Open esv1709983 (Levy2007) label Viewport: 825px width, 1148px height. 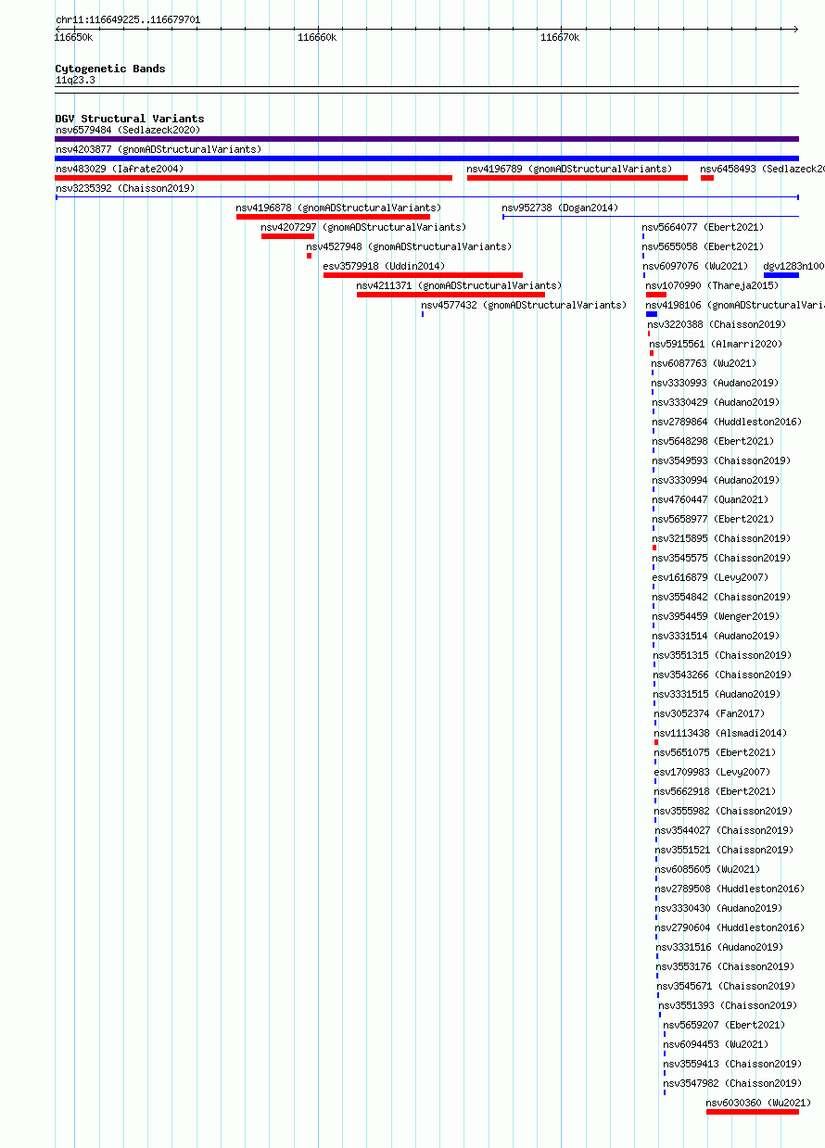tap(712, 772)
